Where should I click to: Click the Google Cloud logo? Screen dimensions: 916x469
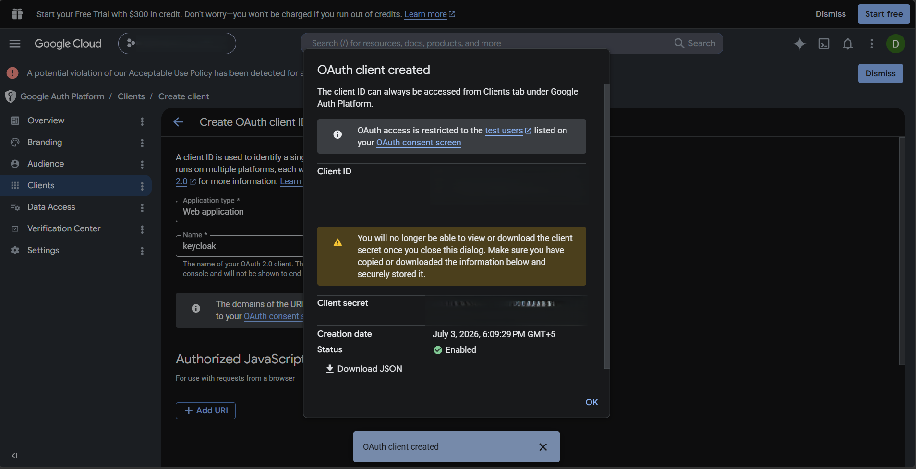pyautogui.click(x=68, y=44)
